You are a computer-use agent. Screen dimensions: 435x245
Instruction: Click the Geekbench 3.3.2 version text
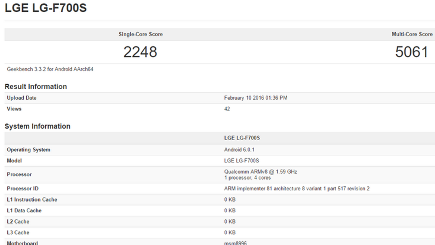coord(50,69)
